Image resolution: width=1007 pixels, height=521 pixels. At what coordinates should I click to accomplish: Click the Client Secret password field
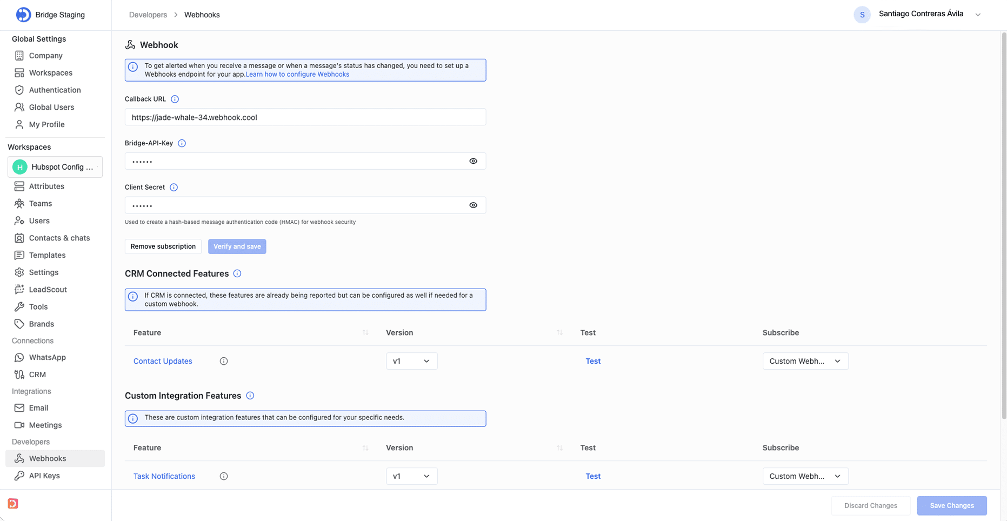[x=305, y=205]
